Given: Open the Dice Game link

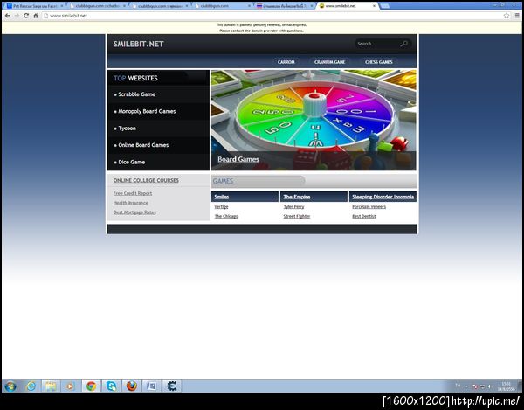Looking at the screenshot, I should [x=131, y=163].
